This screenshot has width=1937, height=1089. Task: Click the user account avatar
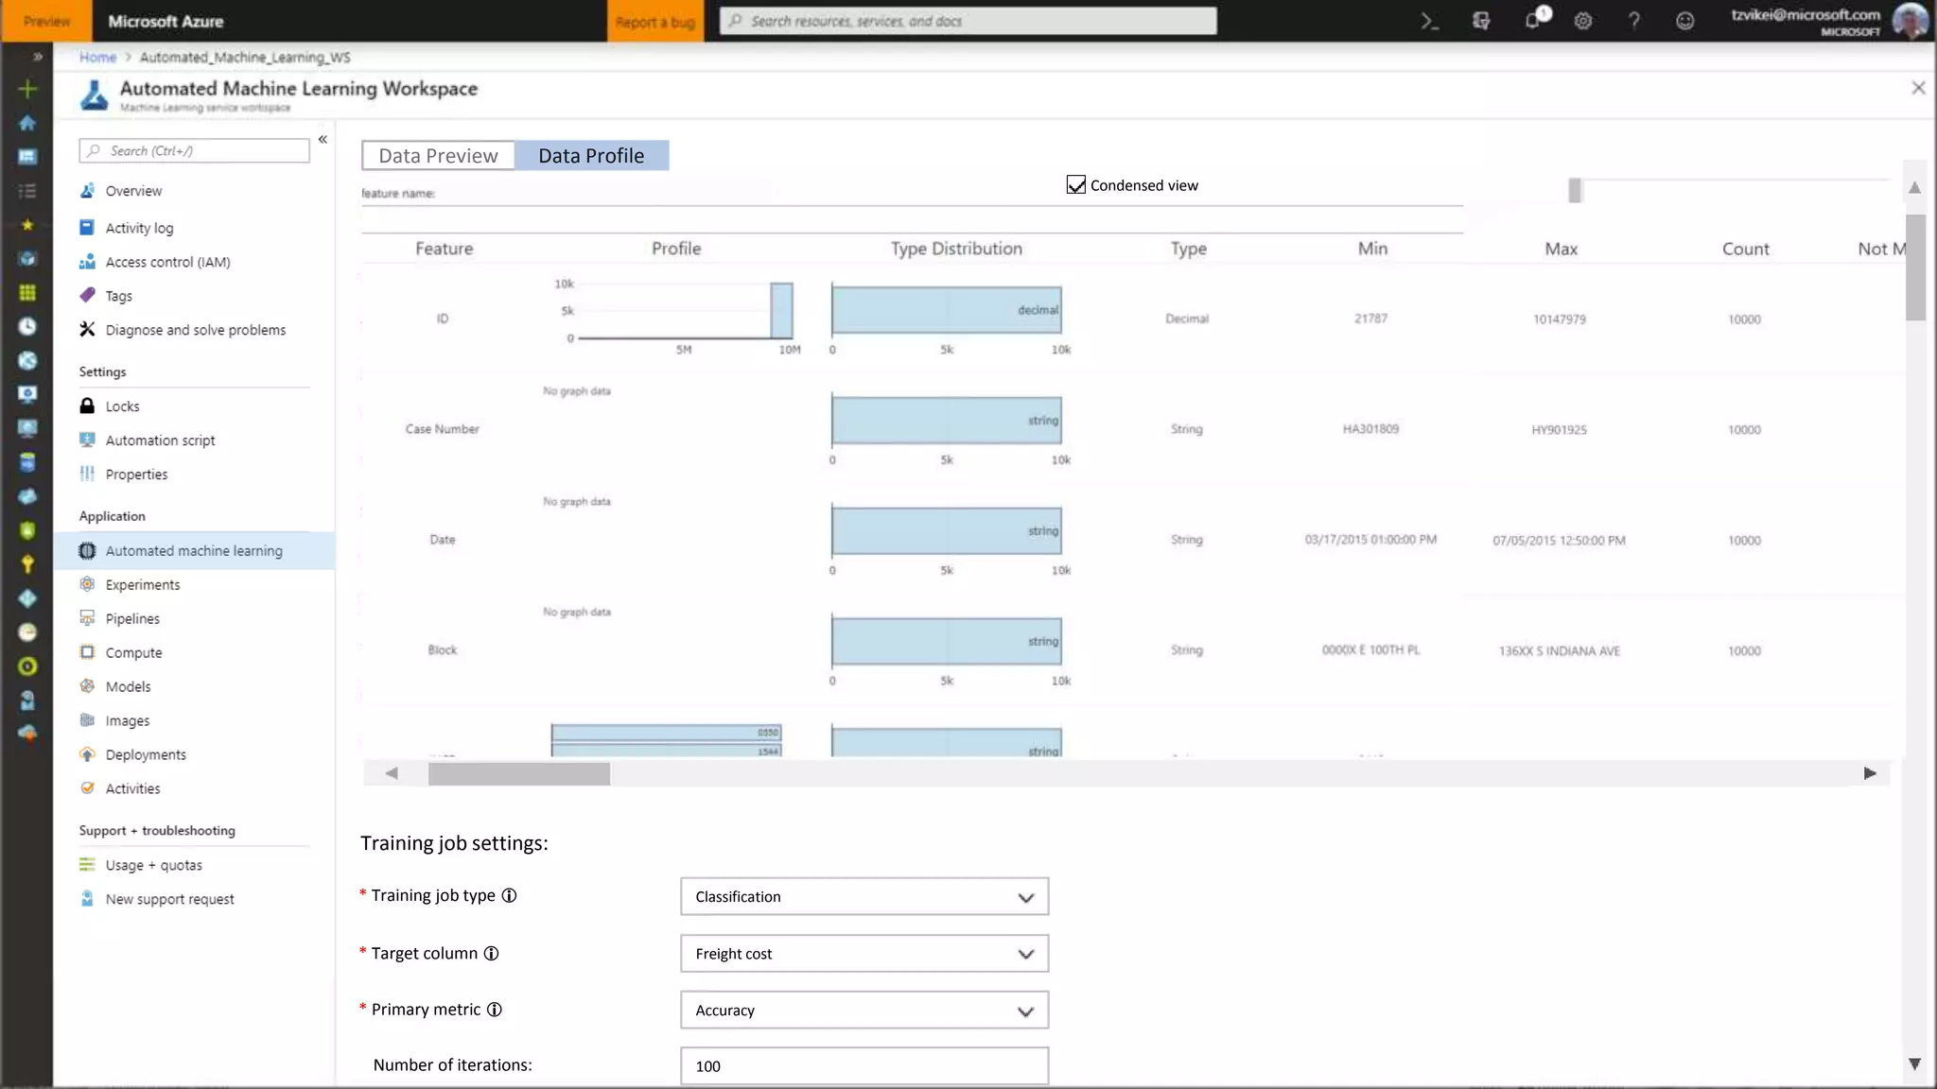(1911, 21)
